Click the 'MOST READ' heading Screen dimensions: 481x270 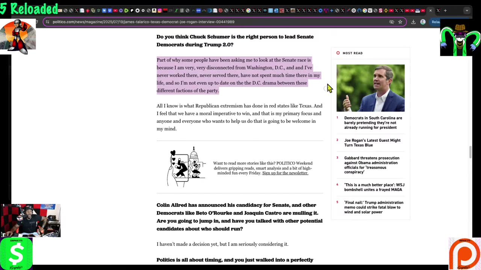(352, 53)
